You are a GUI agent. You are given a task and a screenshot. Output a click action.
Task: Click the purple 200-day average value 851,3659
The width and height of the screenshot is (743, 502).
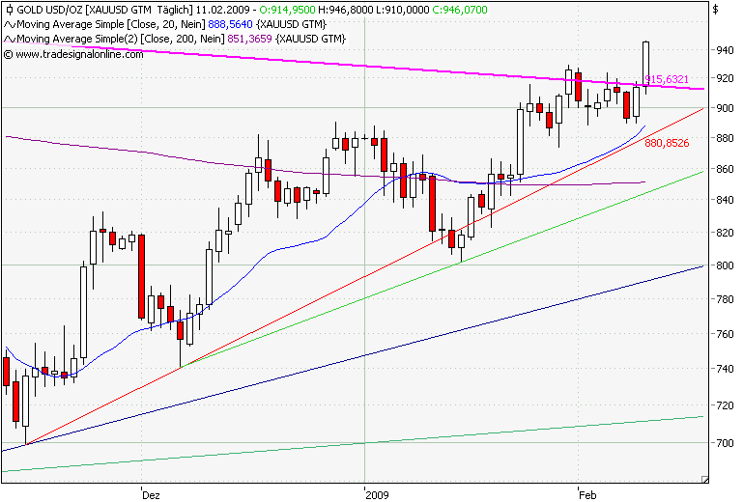click(x=249, y=39)
